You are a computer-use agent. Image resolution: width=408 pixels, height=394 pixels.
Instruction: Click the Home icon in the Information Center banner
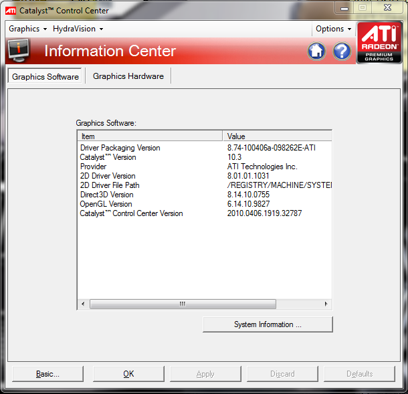point(316,51)
